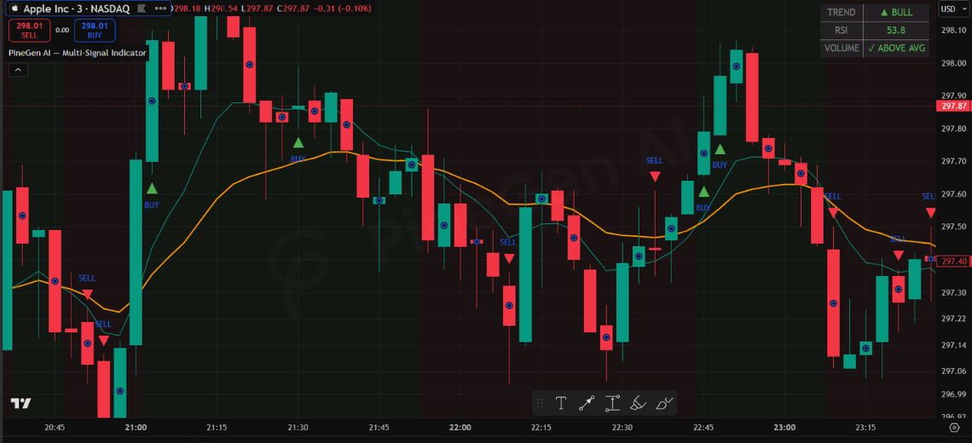Select the Price Range measuring tool
Viewport: 972px width, 443px height.
tap(612, 404)
